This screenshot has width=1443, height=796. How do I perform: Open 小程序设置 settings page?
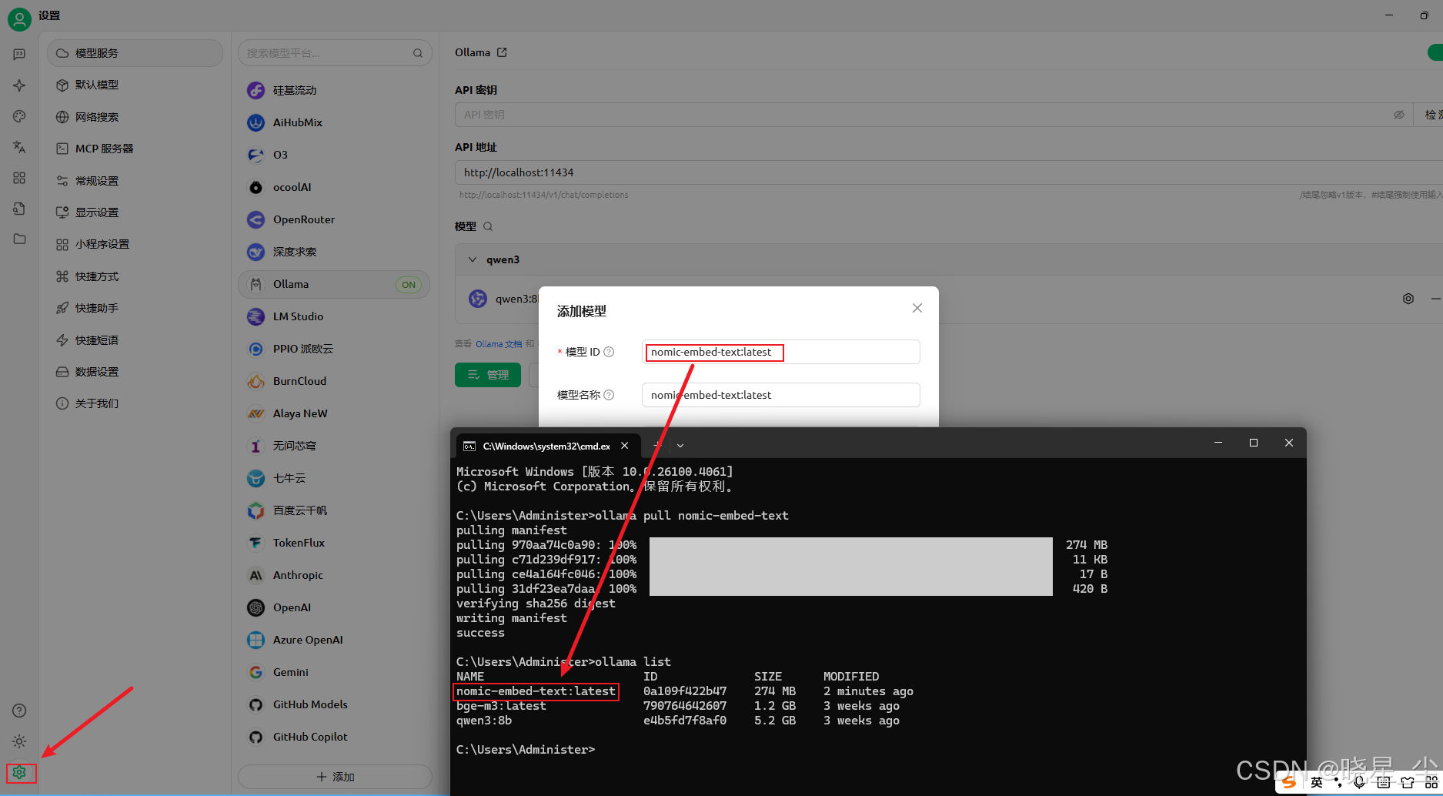135,244
